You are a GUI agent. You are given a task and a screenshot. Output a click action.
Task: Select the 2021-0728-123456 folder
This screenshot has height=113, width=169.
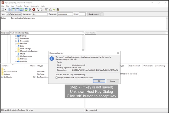coord(11,72)
